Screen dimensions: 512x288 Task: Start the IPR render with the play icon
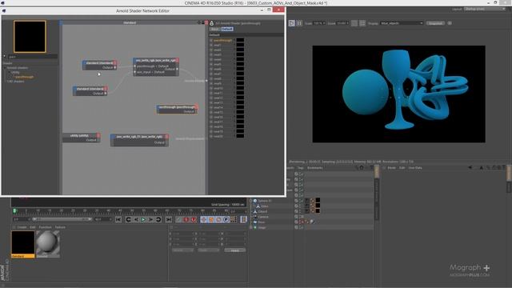291,23
